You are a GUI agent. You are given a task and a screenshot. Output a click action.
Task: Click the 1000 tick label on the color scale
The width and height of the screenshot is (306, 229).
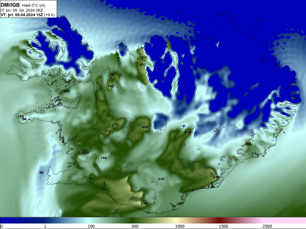(180, 226)
